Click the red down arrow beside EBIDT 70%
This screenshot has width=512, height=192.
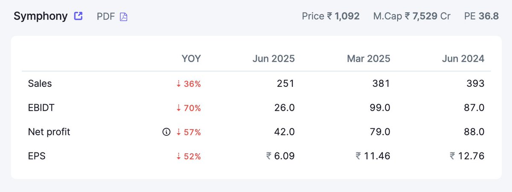[179, 108]
